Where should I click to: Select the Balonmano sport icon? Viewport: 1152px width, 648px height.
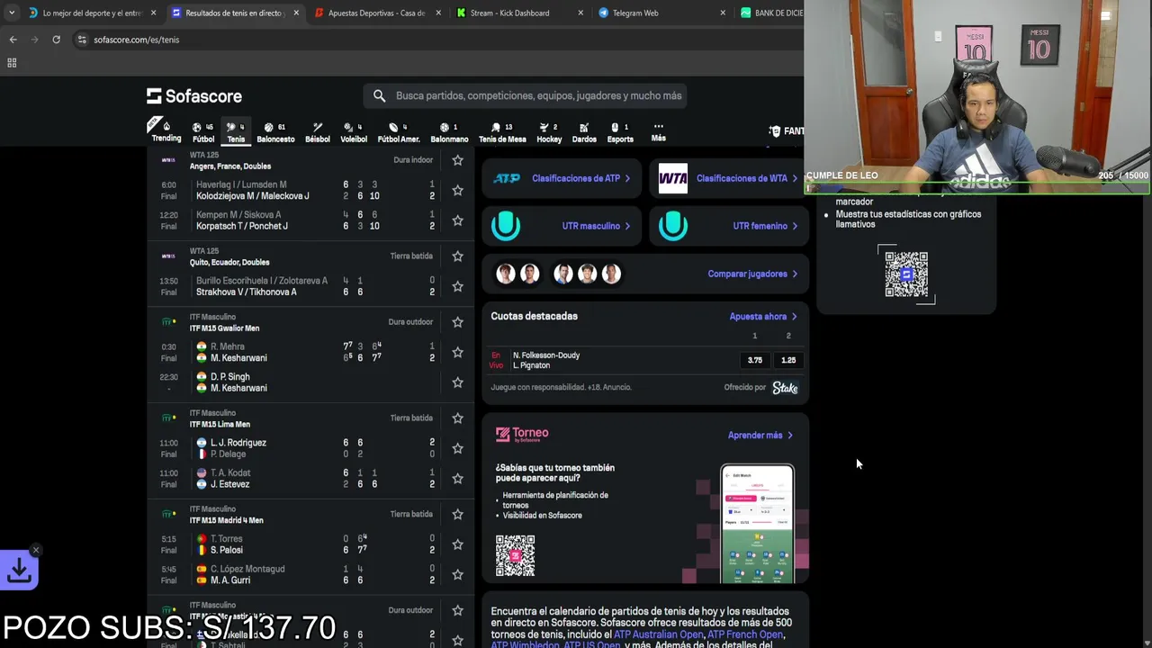[x=449, y=132]
